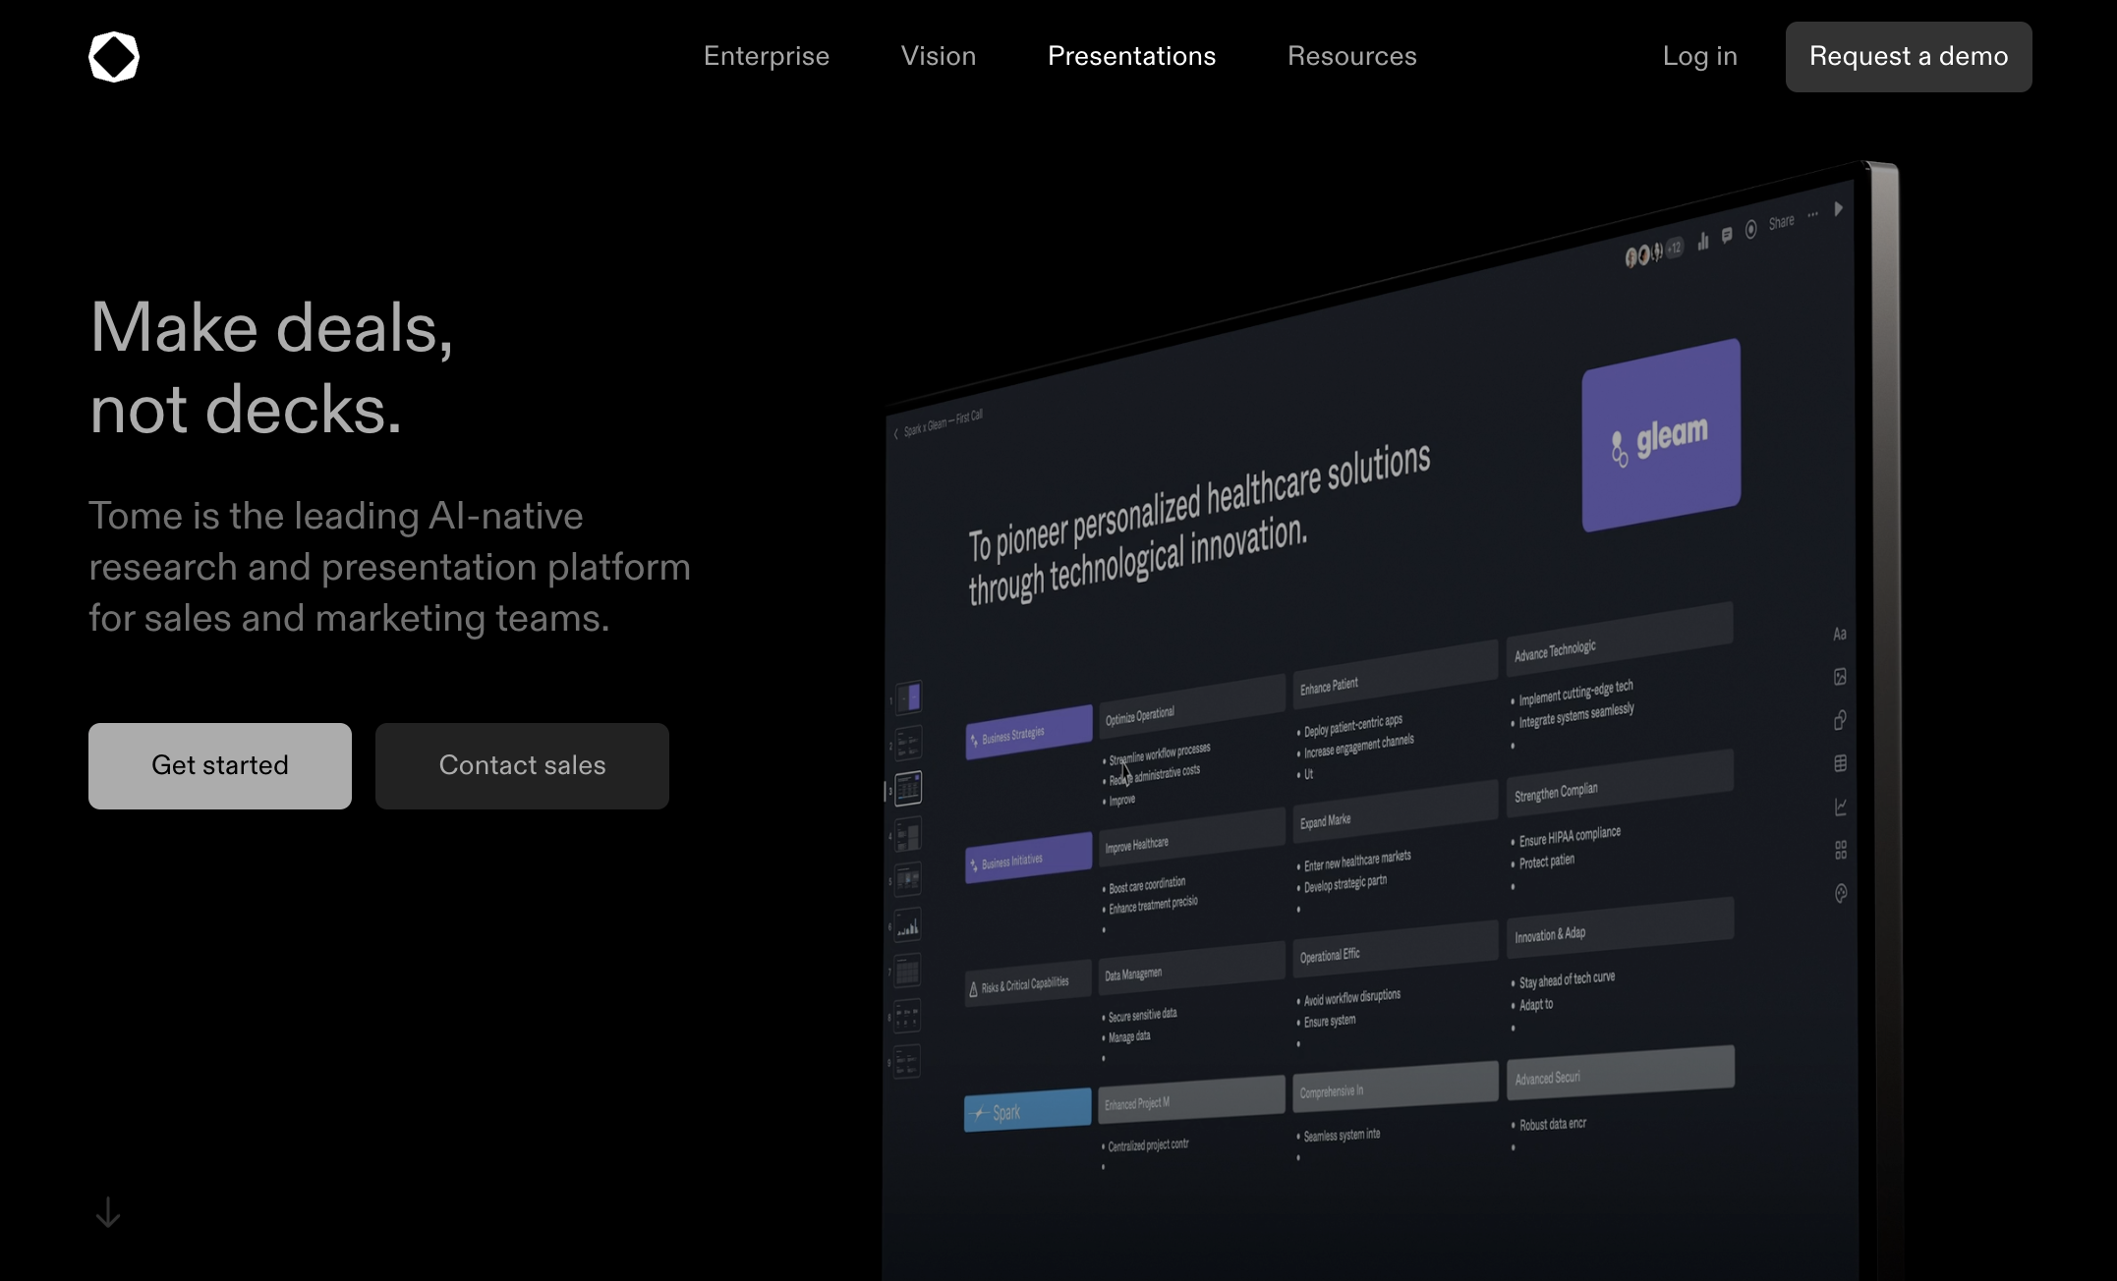
Task: Click the Play presentation triangle icon
Action: (x=1838, y=208)
